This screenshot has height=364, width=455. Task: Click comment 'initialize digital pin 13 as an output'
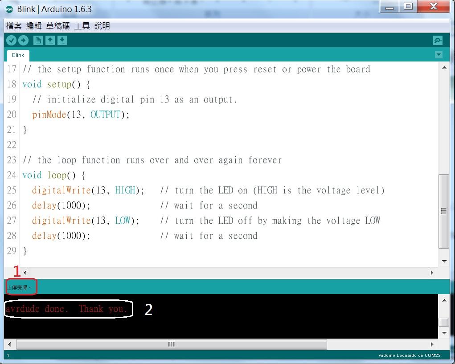140,99
